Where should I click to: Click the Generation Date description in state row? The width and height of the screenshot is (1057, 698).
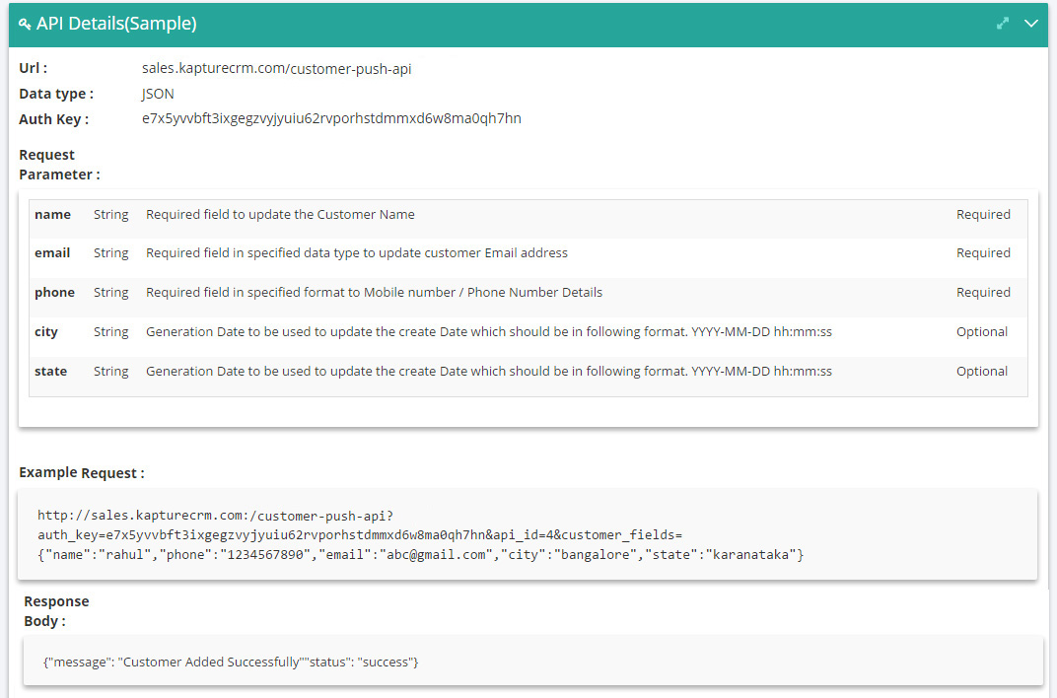pos(489,372)
